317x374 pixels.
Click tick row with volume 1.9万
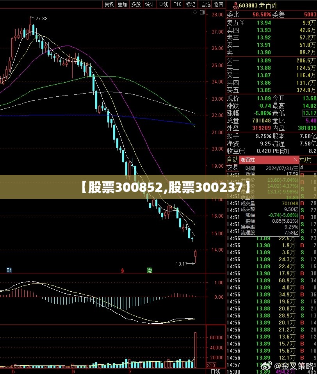tap(271, 245)
